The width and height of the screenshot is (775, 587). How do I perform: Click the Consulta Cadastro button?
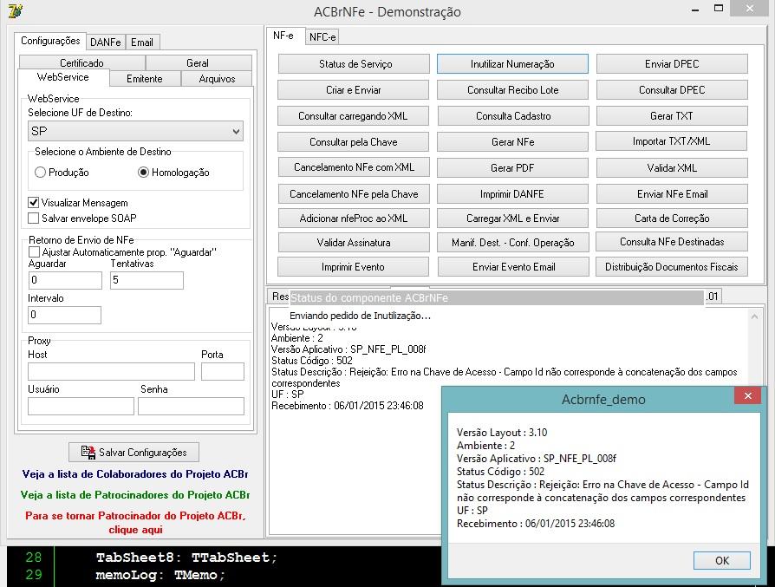pyautogui.click(x=513, y=115)
